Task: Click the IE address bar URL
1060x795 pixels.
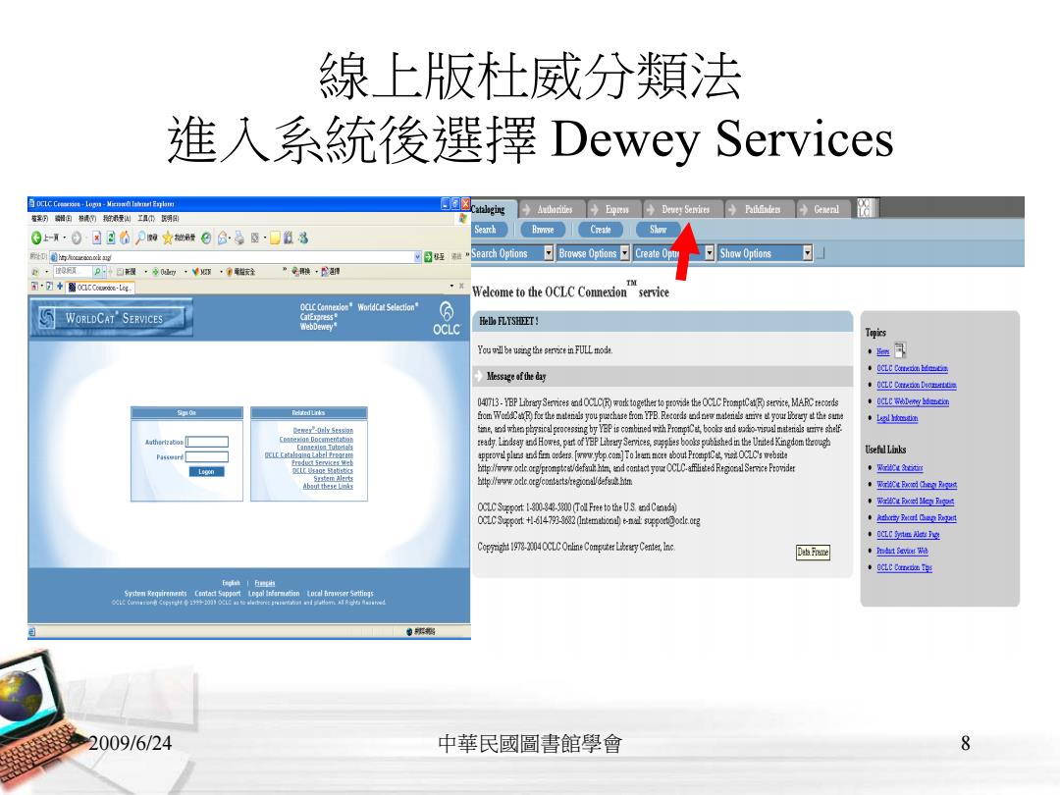Action: (237, 257)
